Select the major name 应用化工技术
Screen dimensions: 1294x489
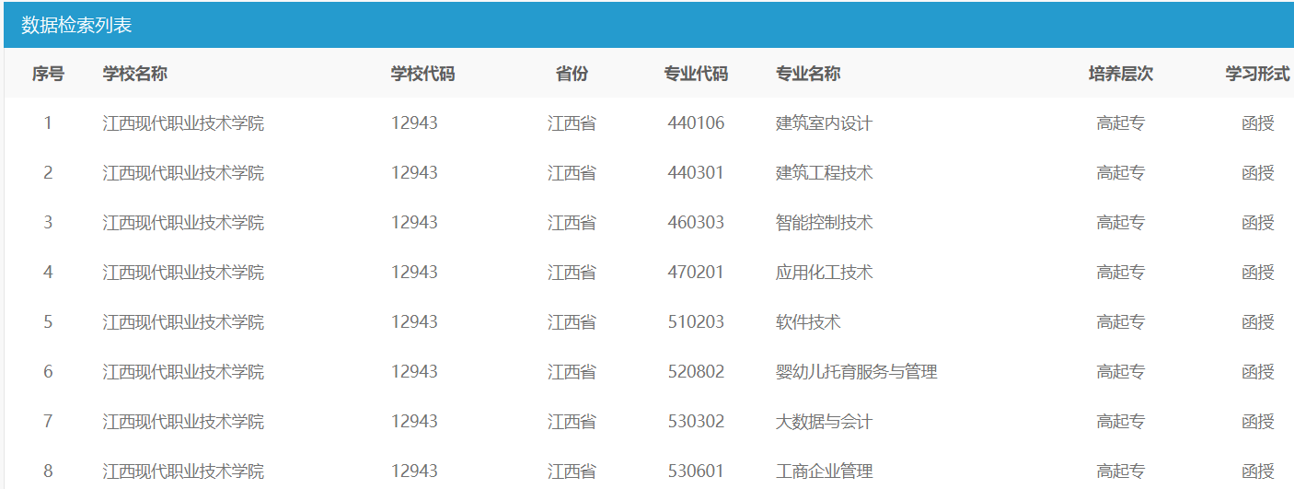point(824,272)
